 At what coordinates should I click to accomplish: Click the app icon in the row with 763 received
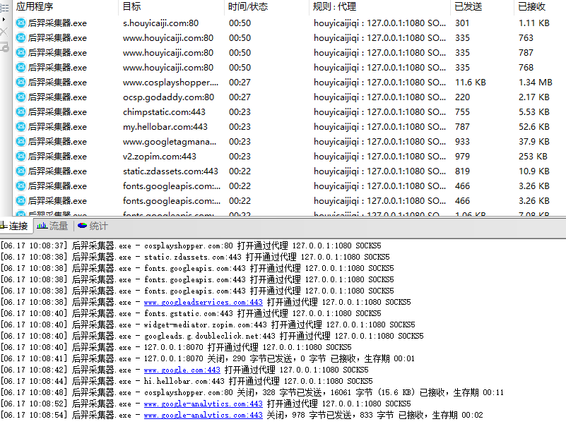point(21,38)
